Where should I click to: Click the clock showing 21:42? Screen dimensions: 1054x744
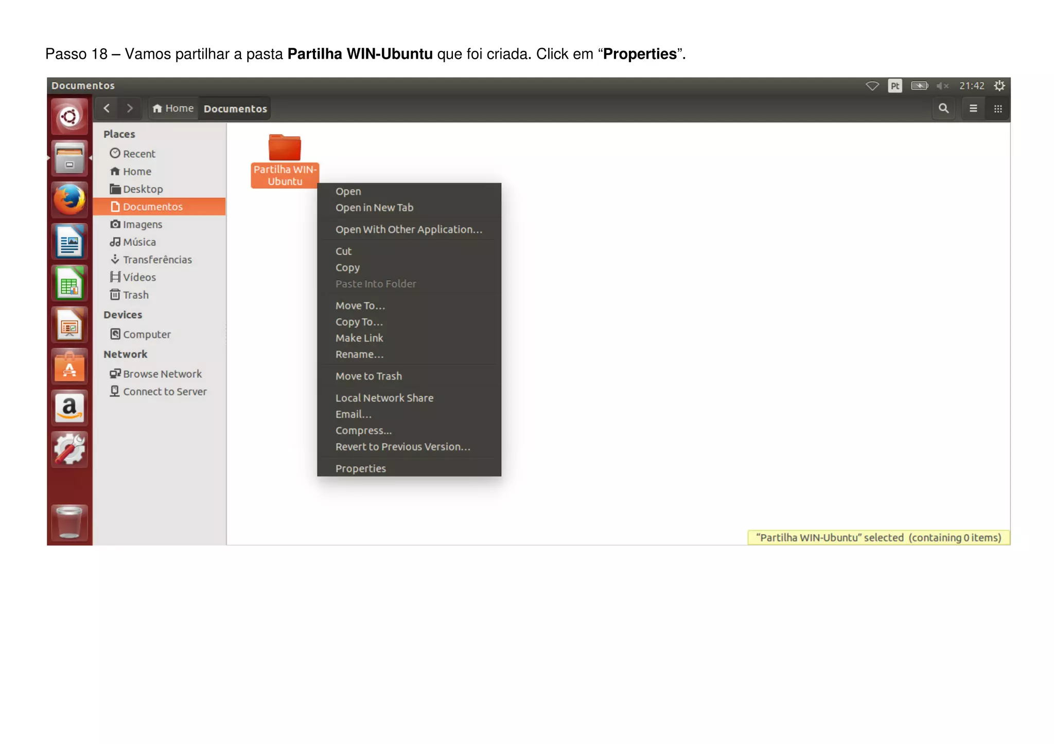[x=972, y=86]
